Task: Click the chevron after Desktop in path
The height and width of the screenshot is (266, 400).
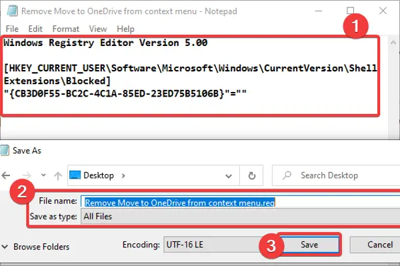Action: [x=123, y=175]
